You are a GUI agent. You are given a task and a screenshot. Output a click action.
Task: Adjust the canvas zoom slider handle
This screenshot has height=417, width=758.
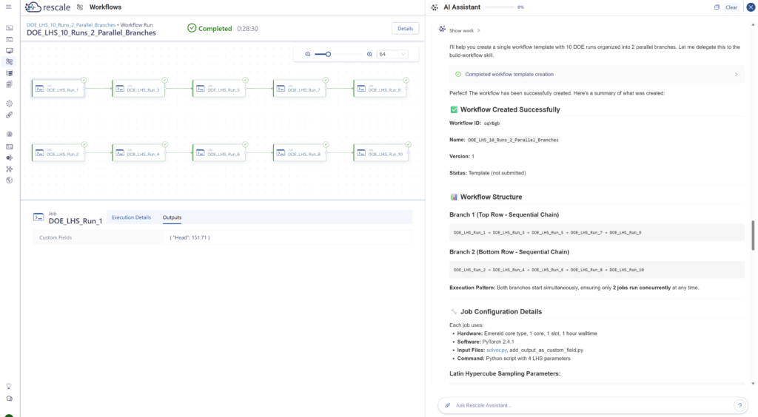[x=328, y=54]
